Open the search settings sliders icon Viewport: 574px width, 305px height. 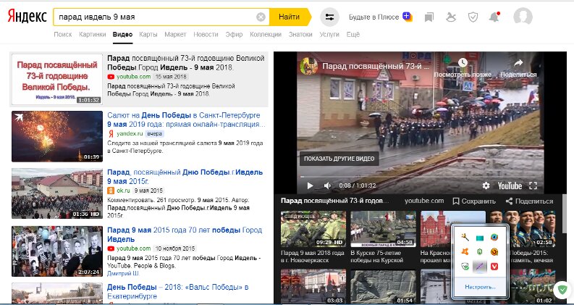point(329,17)
